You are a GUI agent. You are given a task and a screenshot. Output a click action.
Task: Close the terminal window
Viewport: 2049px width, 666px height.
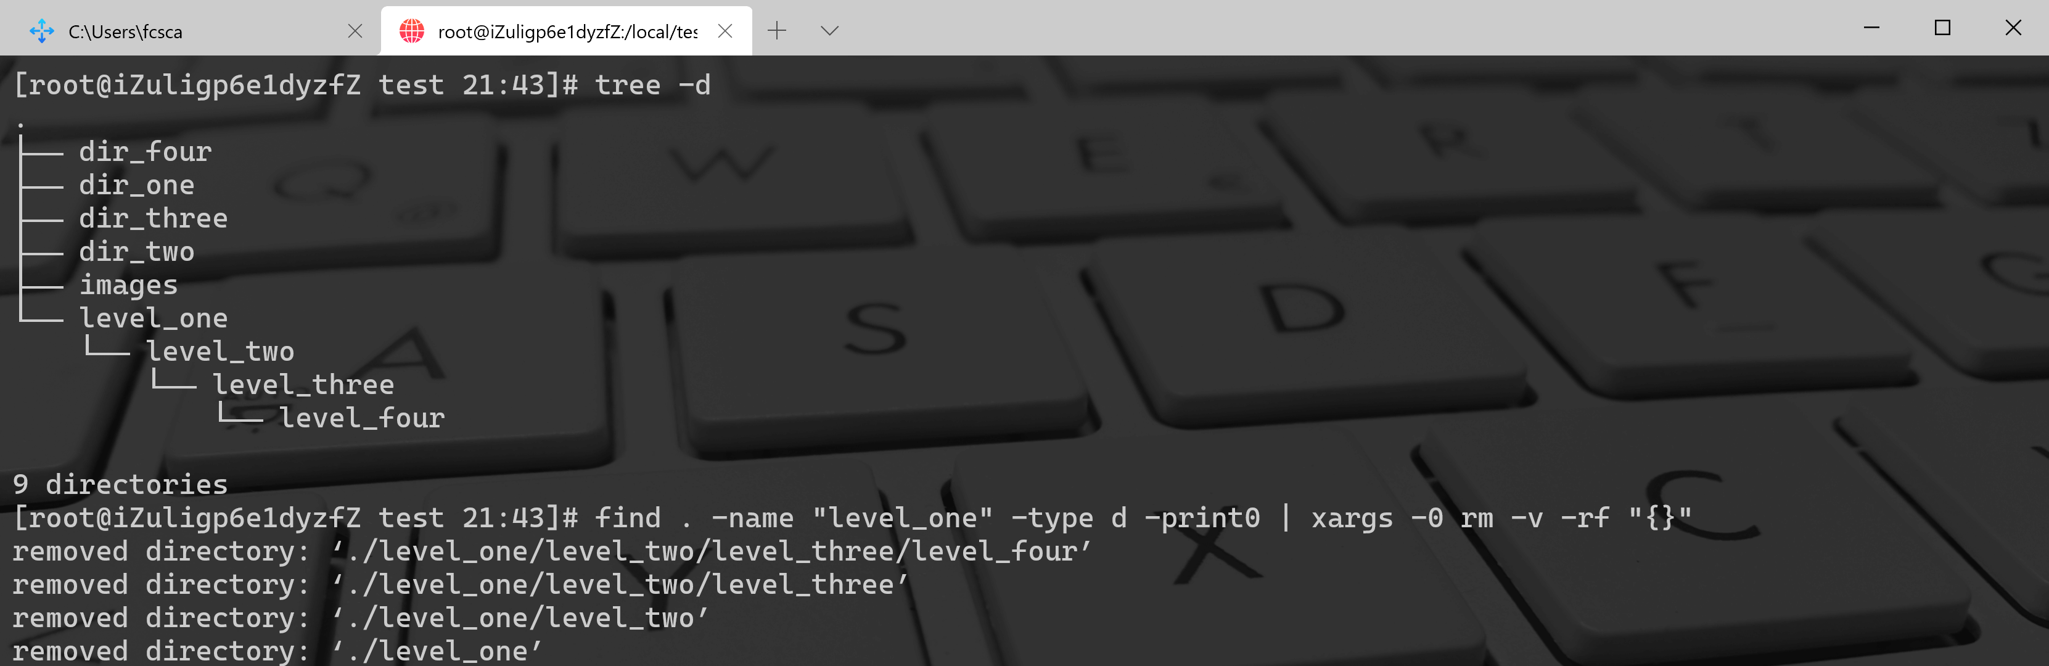(2013, 28)
